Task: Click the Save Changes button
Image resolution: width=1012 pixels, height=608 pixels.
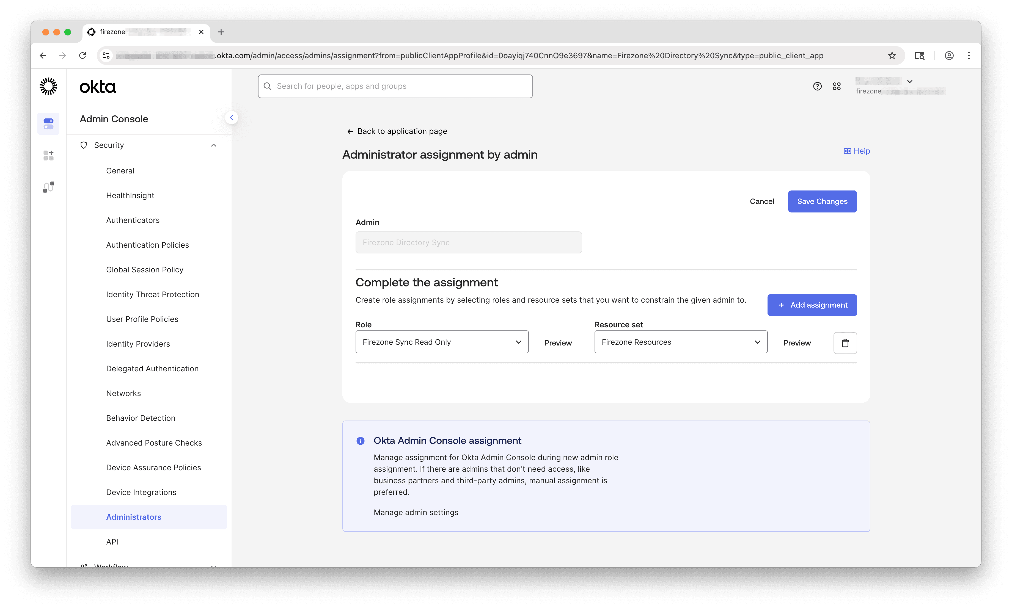Action: point(822,201)
